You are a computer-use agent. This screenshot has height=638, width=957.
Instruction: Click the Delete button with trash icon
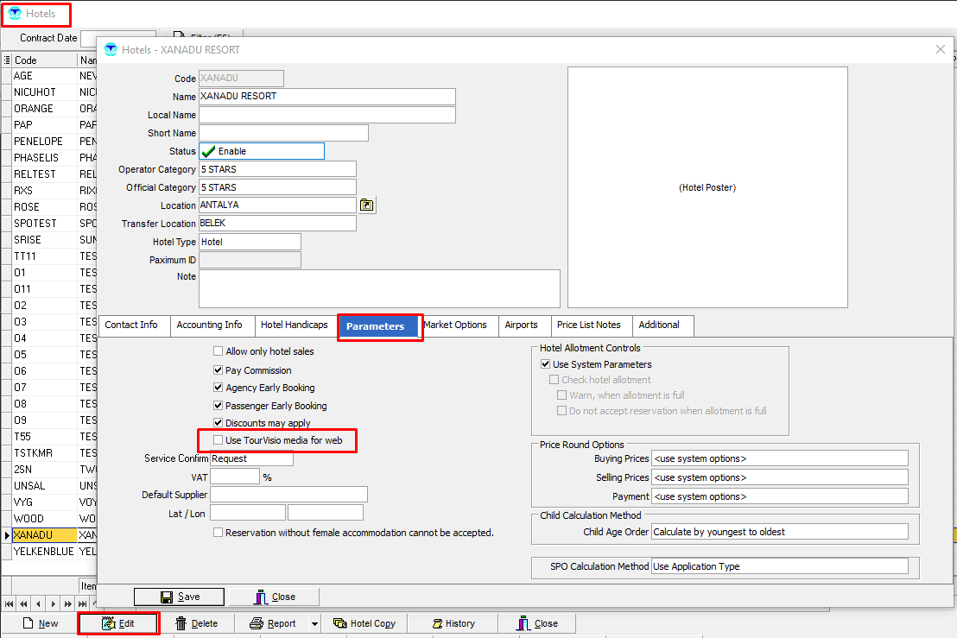pos(196,623)
